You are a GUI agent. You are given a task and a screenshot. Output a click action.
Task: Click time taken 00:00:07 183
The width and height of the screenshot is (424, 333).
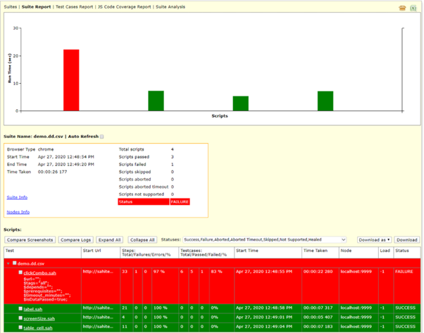[318, 327]
